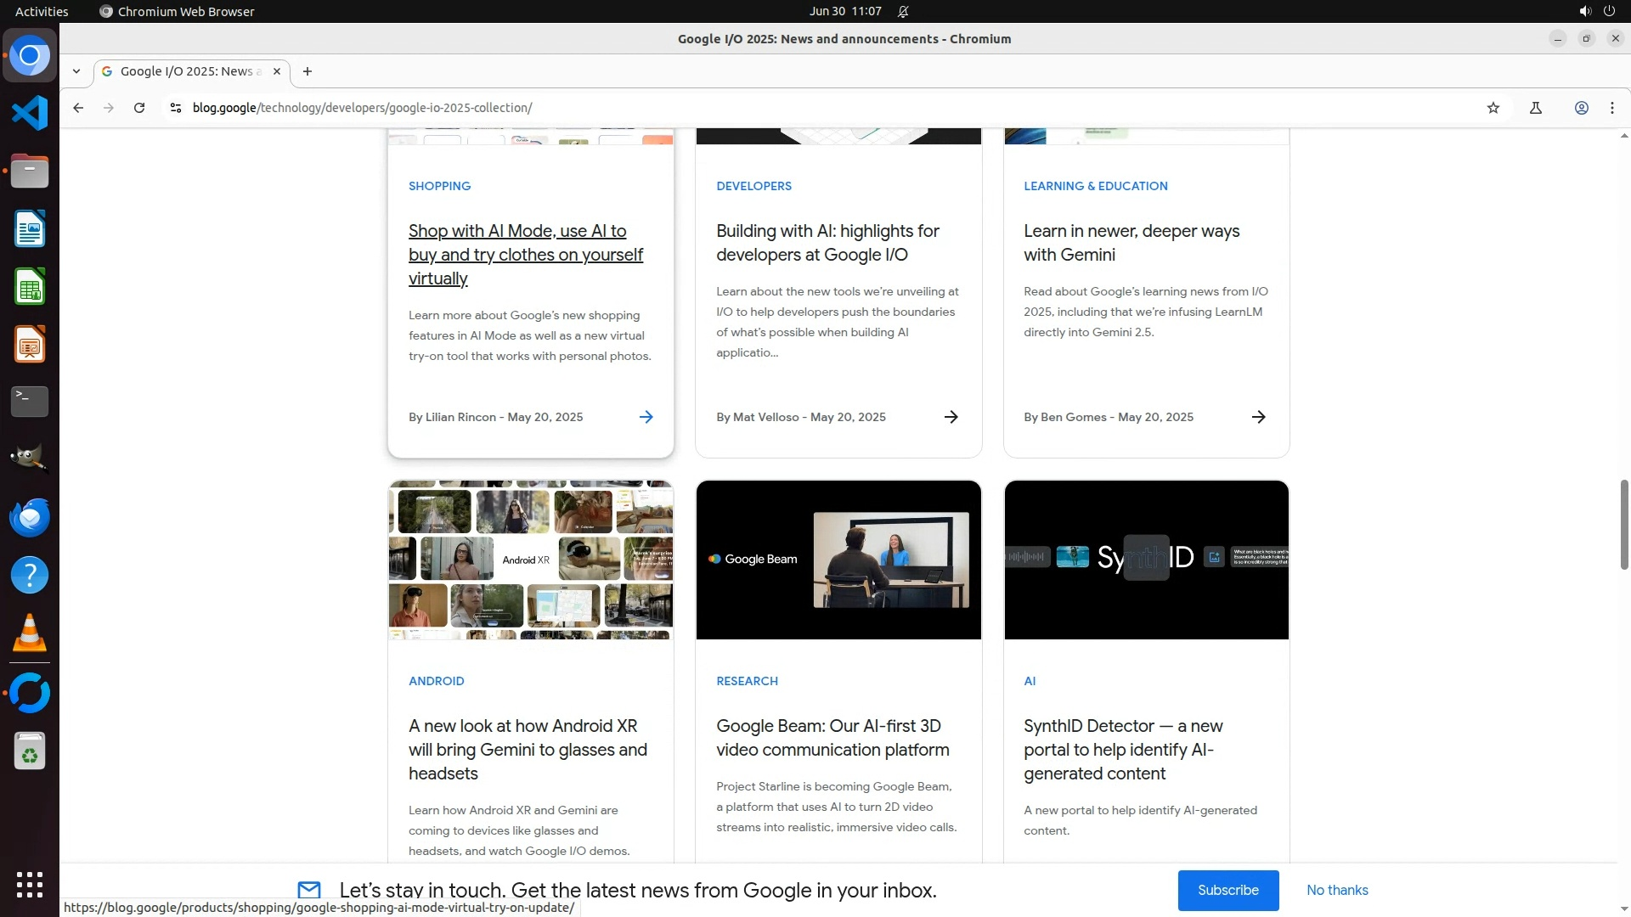This screenshot has width=1631, height=917.
Task: Click arrow on Building with AI card
Action: [x=951, y=417]
